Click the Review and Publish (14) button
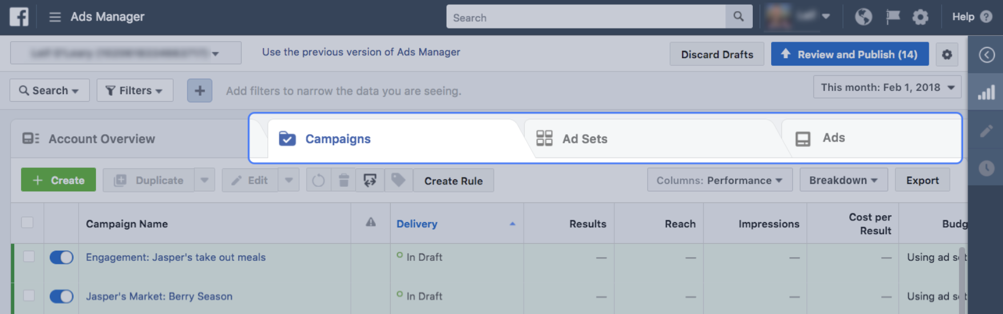This screenshot has height=314, width=1003. click(x=849, y=54)
